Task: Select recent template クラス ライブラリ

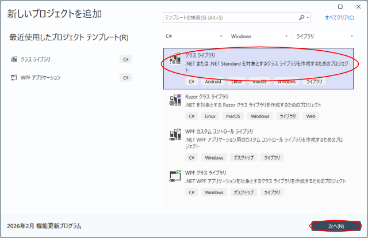Action: click(x=35, y=59)
